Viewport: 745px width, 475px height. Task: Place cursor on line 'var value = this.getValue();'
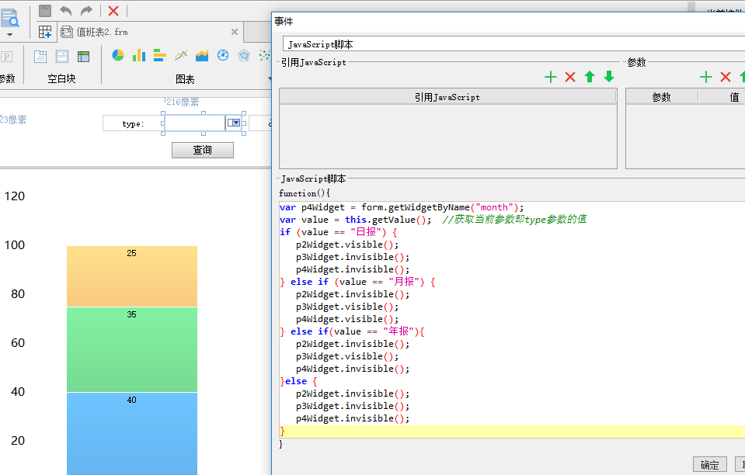(355, 220)
